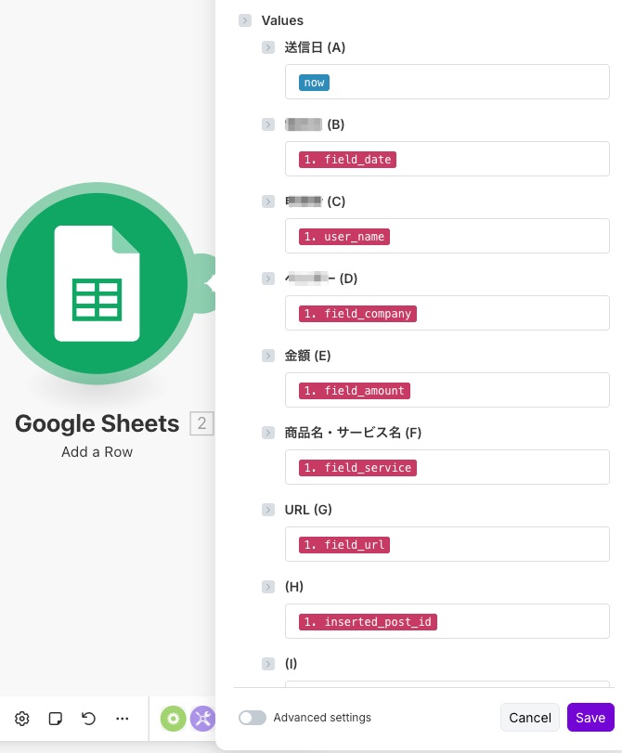Open the three-dots more menu

click(123, 718)
